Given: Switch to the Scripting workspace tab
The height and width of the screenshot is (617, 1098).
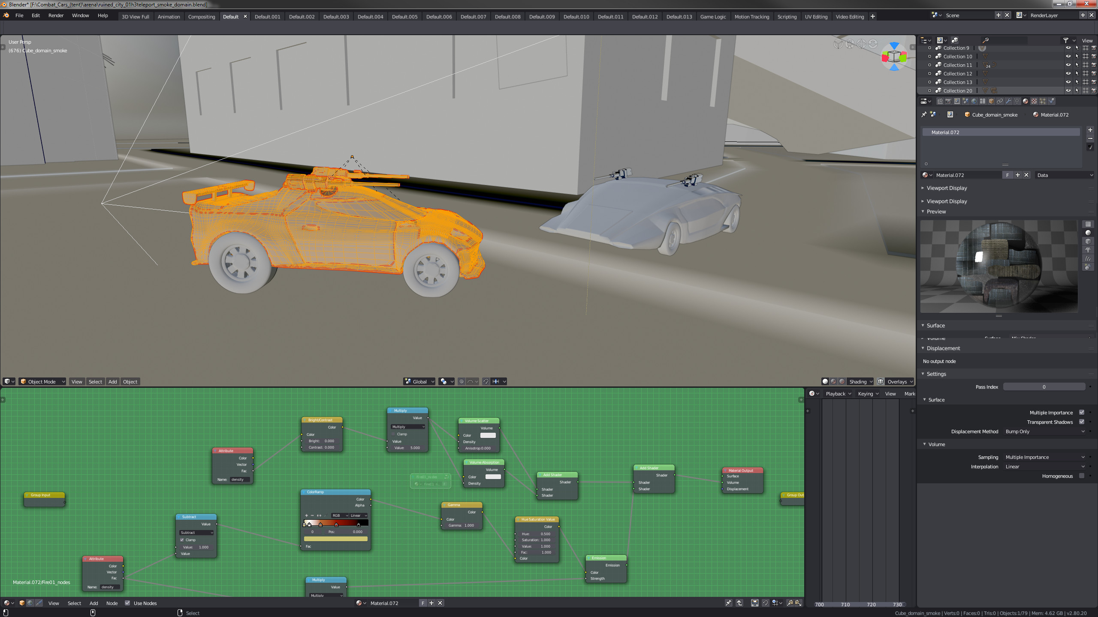Looking at the screenshot, I should click(787, 17).
